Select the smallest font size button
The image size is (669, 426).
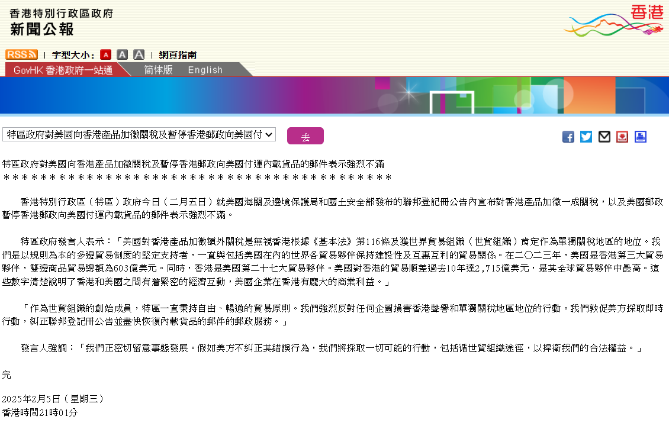[105, 54]
